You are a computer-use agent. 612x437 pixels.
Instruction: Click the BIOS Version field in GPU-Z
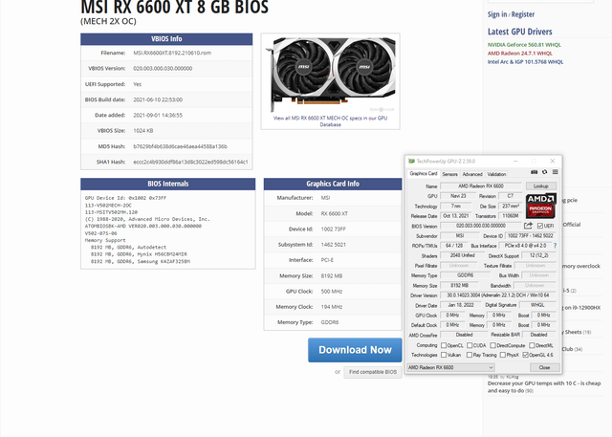(x=481, y=226)
